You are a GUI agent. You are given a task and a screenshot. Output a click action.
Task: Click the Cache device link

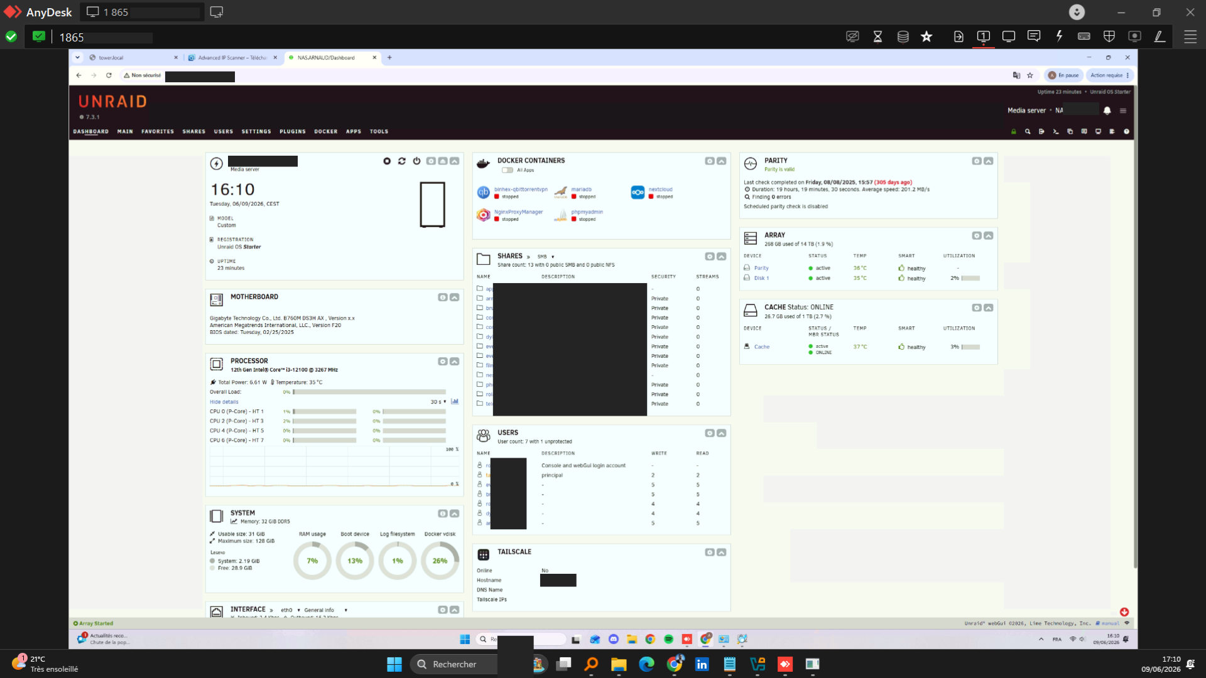(x=762, y=347)
